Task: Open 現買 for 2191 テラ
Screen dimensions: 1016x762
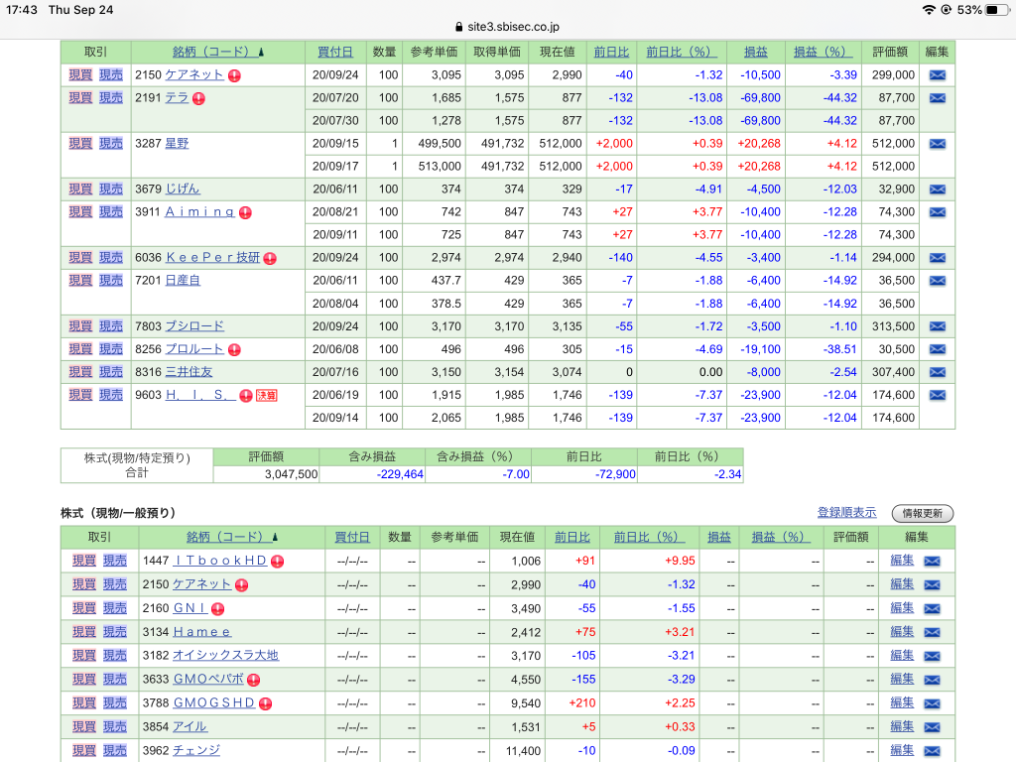Action: point(80,98)
